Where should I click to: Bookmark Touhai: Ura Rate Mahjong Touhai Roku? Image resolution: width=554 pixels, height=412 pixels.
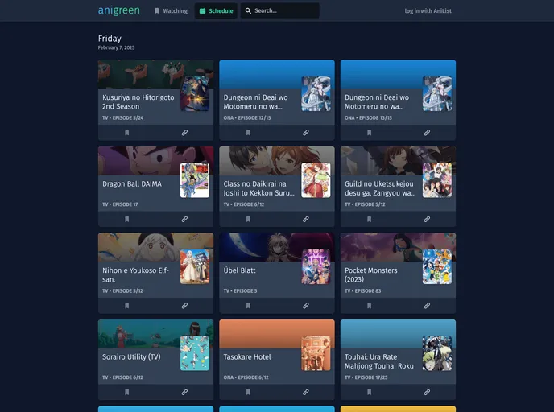(370, 392)
